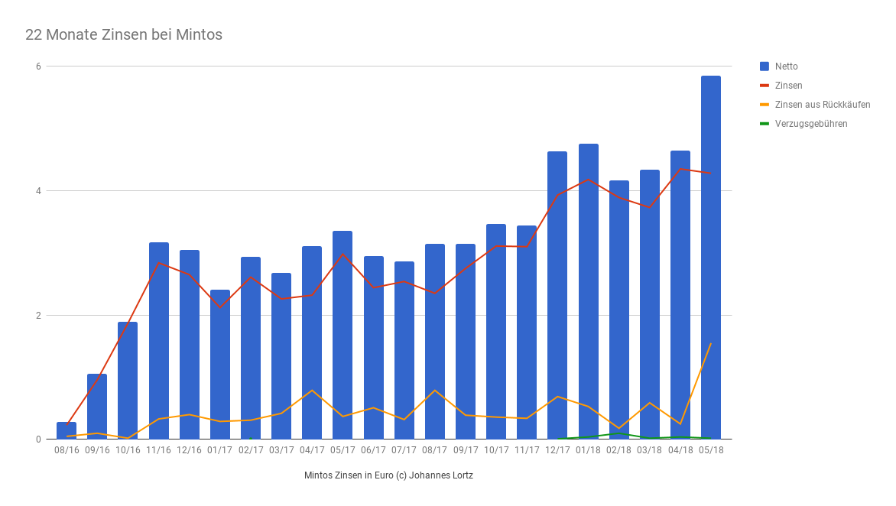
Task: Click the x-axis label '08/16'
Action: 67,450
